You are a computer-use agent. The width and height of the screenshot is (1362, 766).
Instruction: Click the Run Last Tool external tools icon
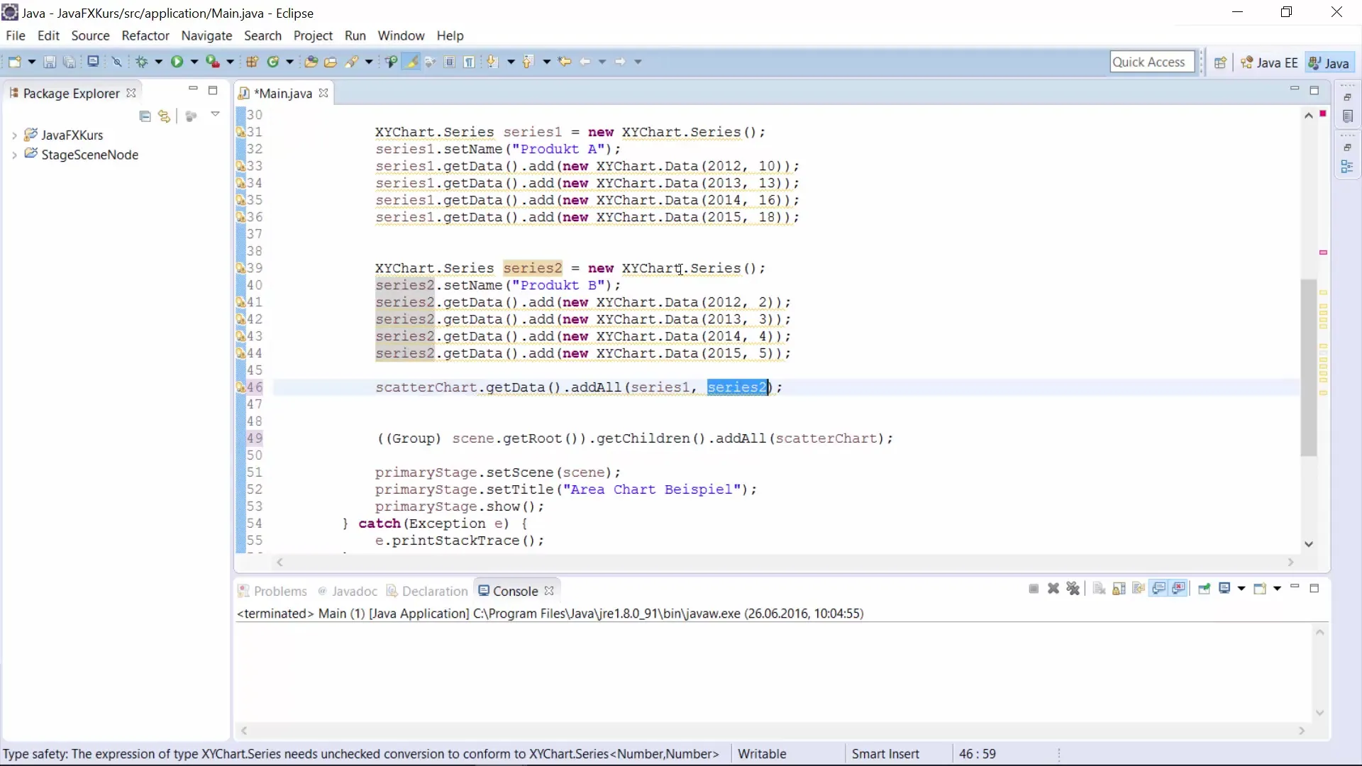(213, 62)
